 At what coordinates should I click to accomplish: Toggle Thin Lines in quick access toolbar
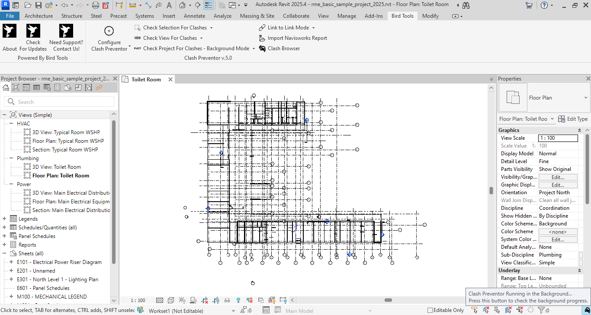click(x=209, y=5)
